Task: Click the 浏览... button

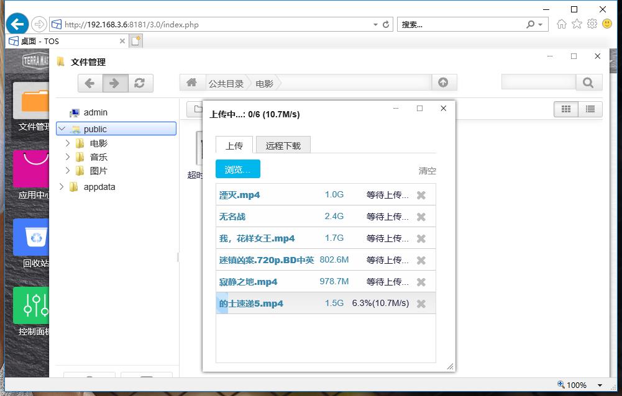Action: coord(237,169)
